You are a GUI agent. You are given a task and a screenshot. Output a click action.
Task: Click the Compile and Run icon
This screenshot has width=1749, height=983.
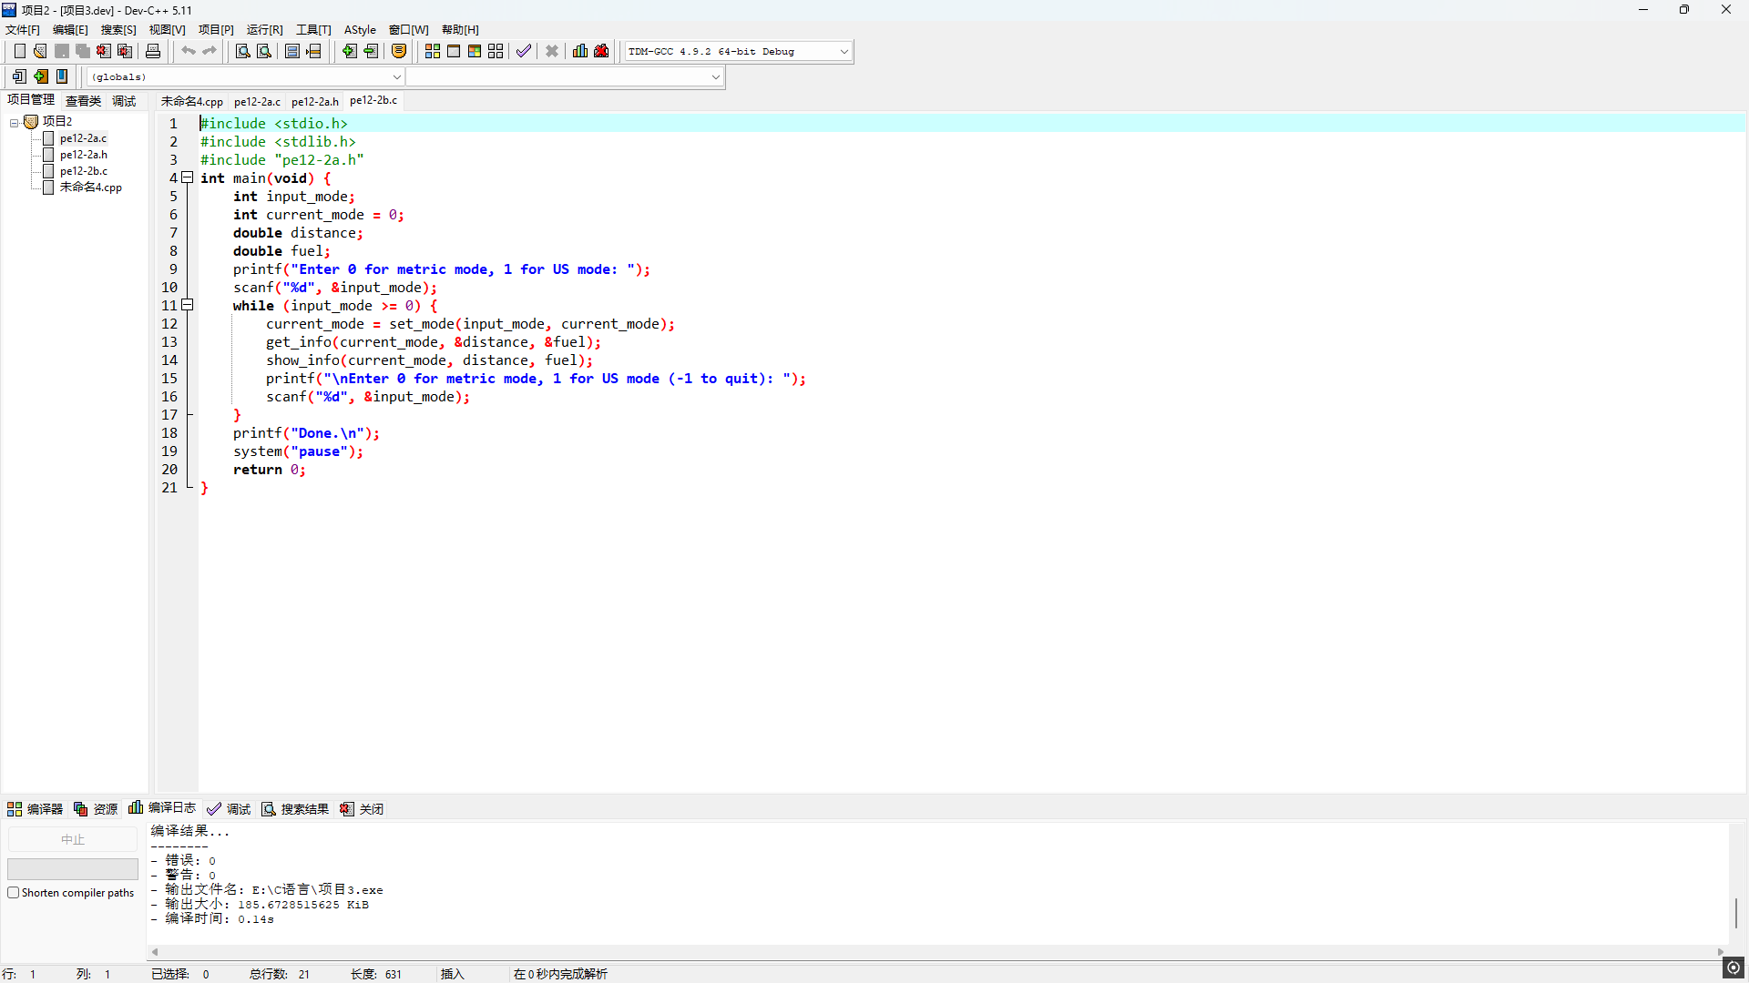(x=475, y=51)
